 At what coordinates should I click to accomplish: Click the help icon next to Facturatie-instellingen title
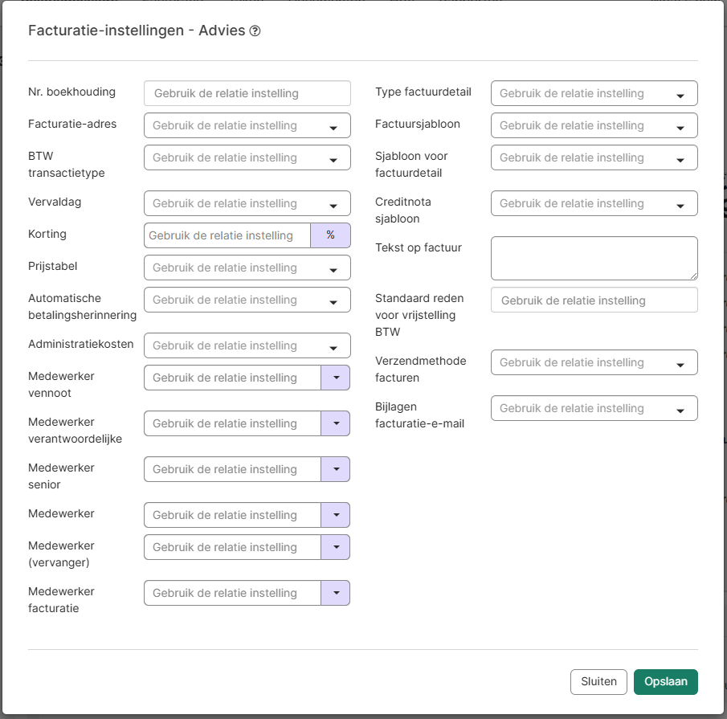[x=255, y=31]
